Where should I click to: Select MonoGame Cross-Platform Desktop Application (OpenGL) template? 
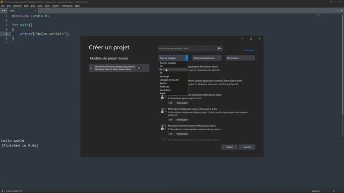[215, 82]
